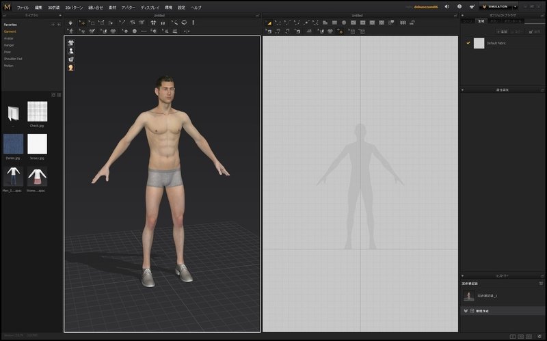
Task: Click the buttonhole line tool icon
Action: (144, 31)
